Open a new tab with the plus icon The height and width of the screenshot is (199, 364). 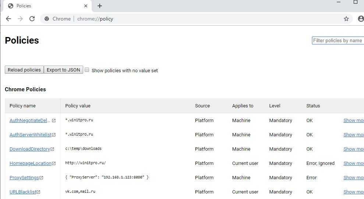tap(100, 6)
